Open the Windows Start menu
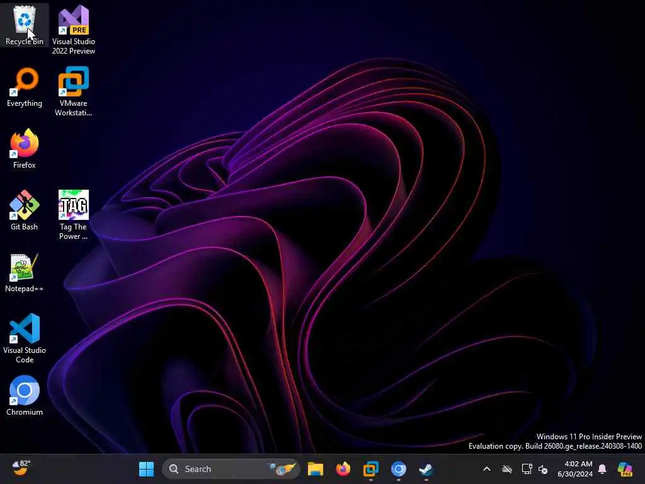This screenshot has width=645, height=484. click(146, 469)
